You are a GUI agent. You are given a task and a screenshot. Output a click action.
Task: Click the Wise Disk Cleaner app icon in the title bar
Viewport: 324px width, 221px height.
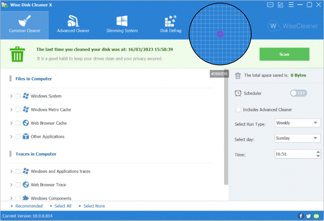tap(4, 5)
